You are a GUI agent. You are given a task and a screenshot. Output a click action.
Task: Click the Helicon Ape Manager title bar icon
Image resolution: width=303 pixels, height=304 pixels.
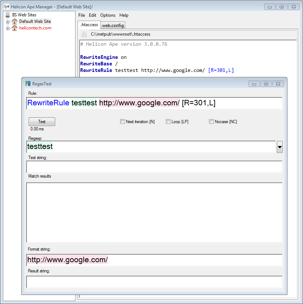click(x=7, y=7)
